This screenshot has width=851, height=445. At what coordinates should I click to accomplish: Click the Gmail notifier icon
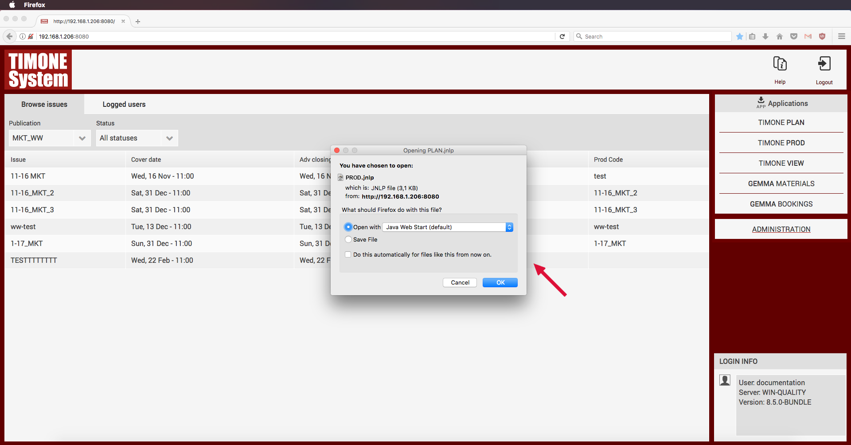[808, 36]
